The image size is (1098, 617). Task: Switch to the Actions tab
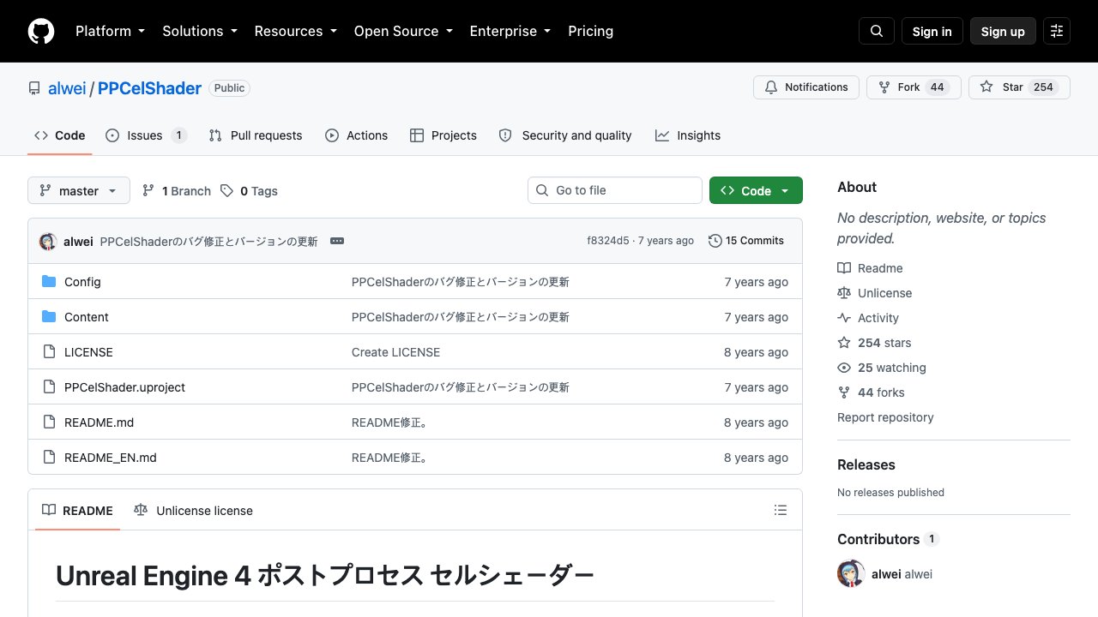coord(356,135)
